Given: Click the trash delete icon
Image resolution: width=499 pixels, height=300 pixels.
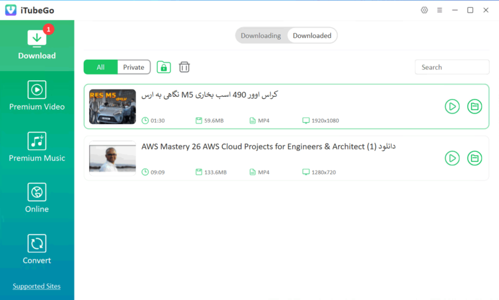Looking at the screenshot, I should (x=184, y=67).
